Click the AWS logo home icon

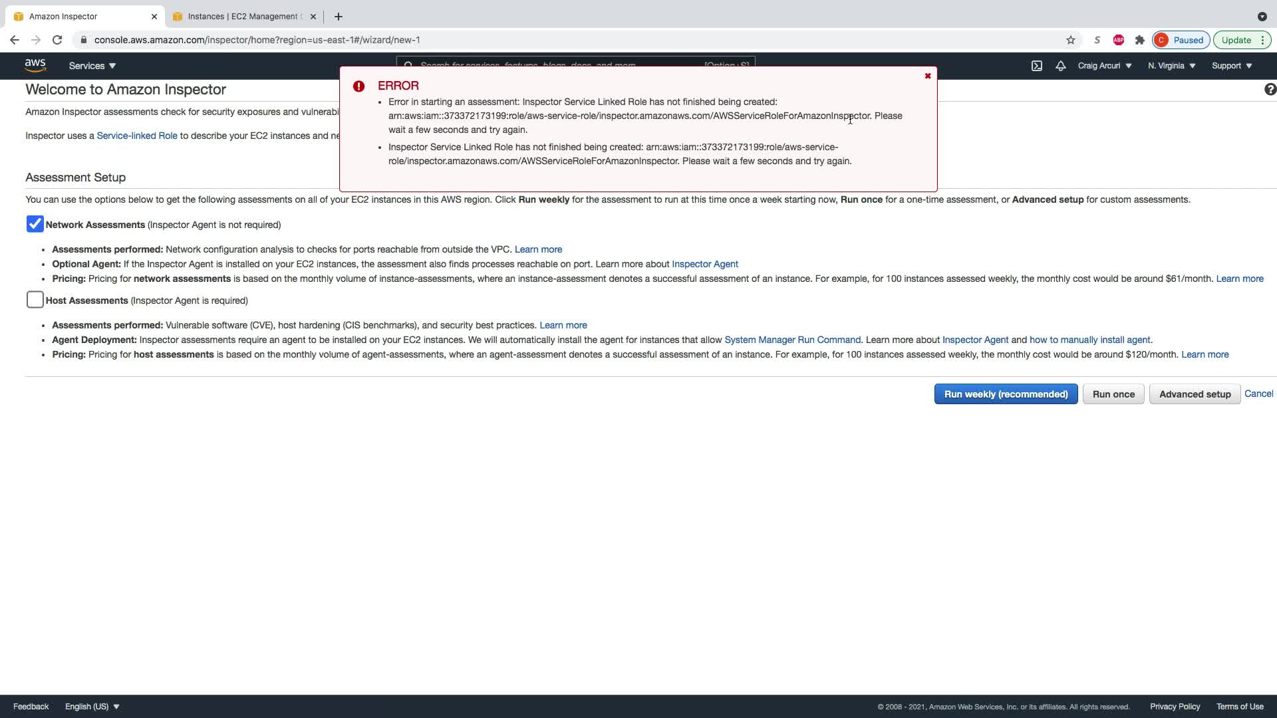(x=35, y=65)
